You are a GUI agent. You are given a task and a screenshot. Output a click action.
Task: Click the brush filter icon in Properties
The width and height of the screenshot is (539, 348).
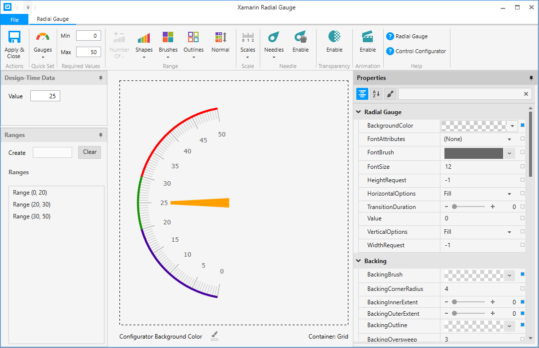(x=390, y=94)
